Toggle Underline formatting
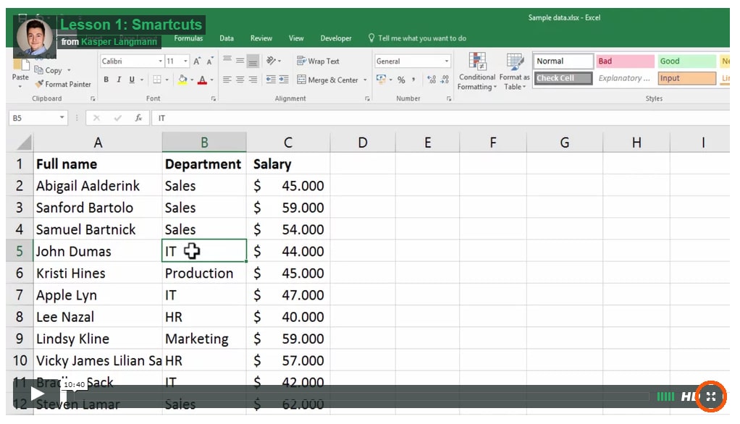This screenshot has height=424, width=740. (132, 80)
